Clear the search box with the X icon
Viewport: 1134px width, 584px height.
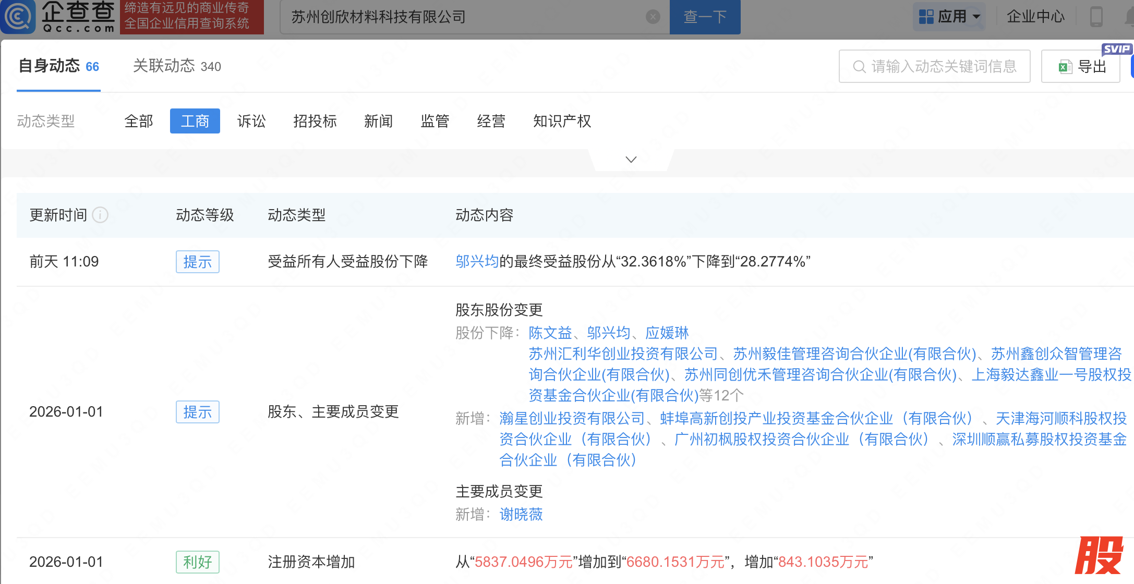[x=653, y=17]
